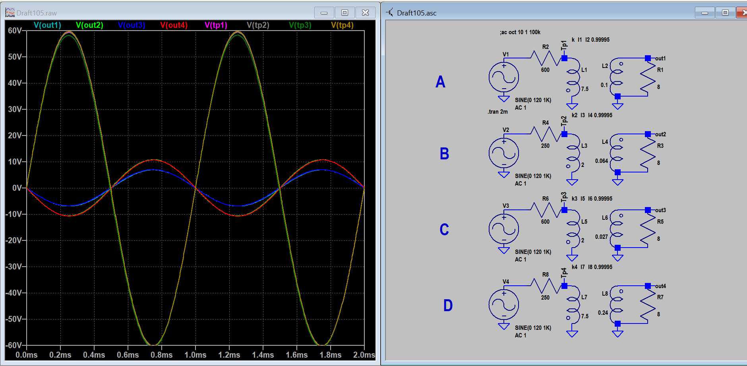Click the 0.064 value of inductor L4

point(602,161)
